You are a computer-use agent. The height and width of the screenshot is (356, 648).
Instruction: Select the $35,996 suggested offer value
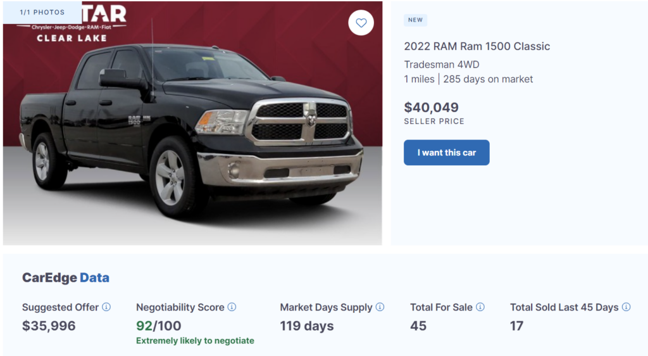point(49,326)
